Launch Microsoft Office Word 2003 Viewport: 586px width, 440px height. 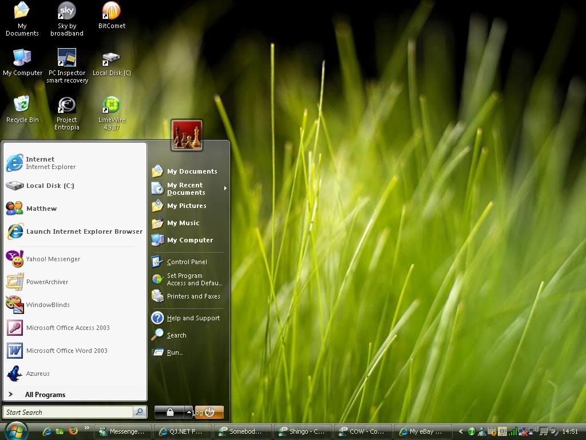coord(75,351)
